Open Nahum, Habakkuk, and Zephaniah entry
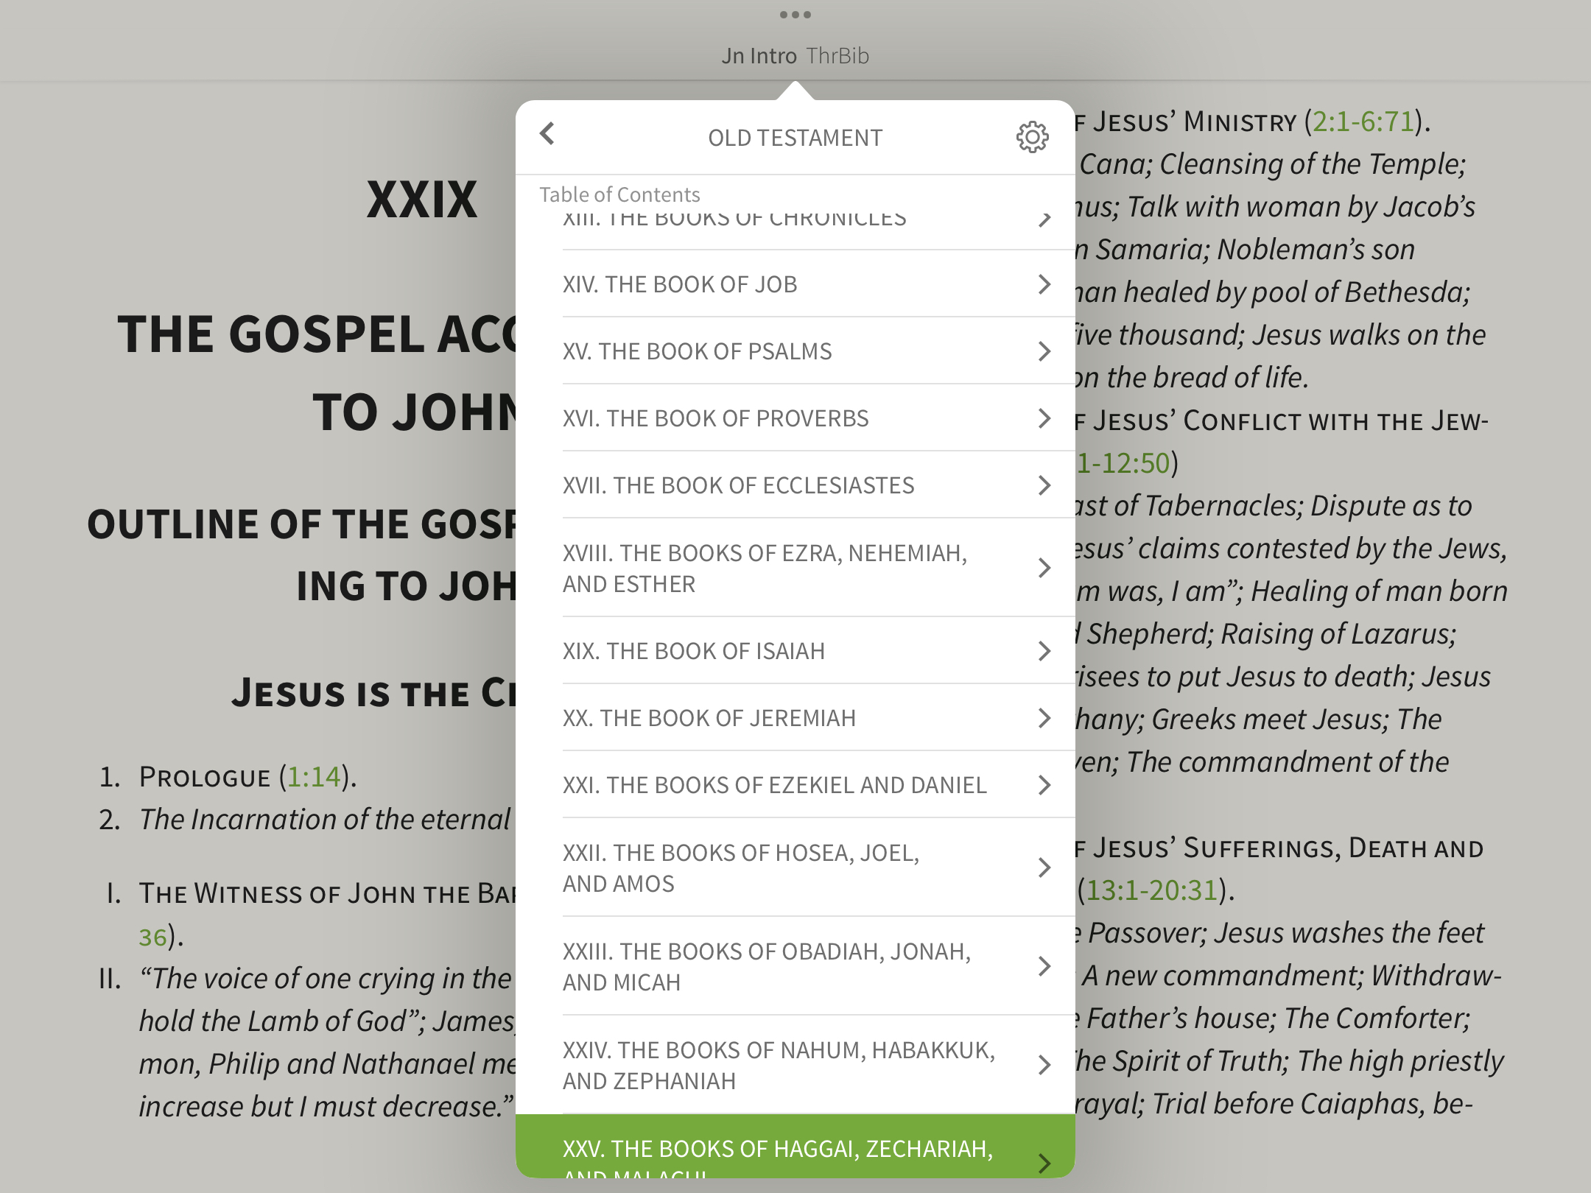 click(x=778, y=1065)
